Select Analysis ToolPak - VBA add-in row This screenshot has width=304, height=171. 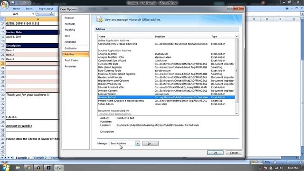pyautogui.click(x=166, y=57)
